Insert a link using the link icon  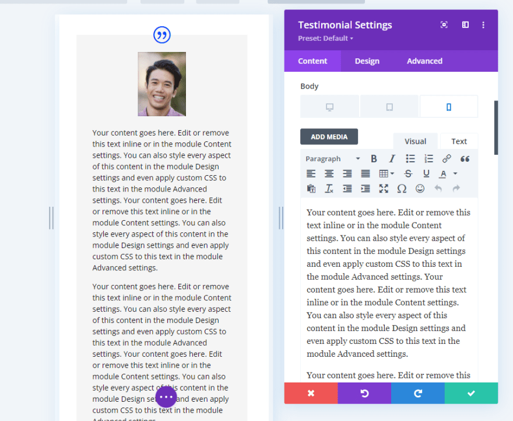click(x=447, y=158)
